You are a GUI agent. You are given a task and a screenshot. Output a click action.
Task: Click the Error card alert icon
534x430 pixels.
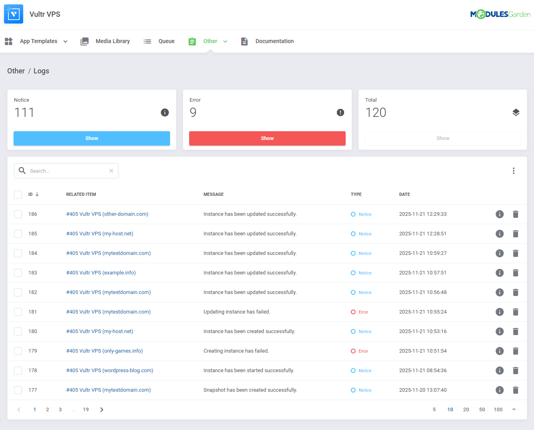click(340, 112)
